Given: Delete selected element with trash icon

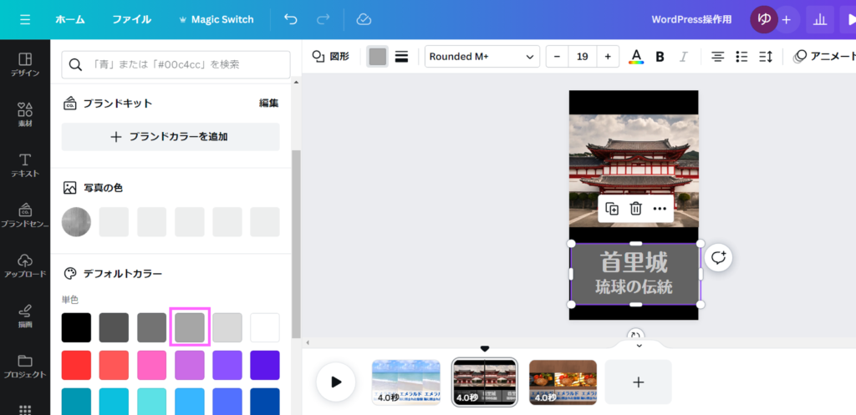Looking at the screenshot, I should tap(635, 209).
